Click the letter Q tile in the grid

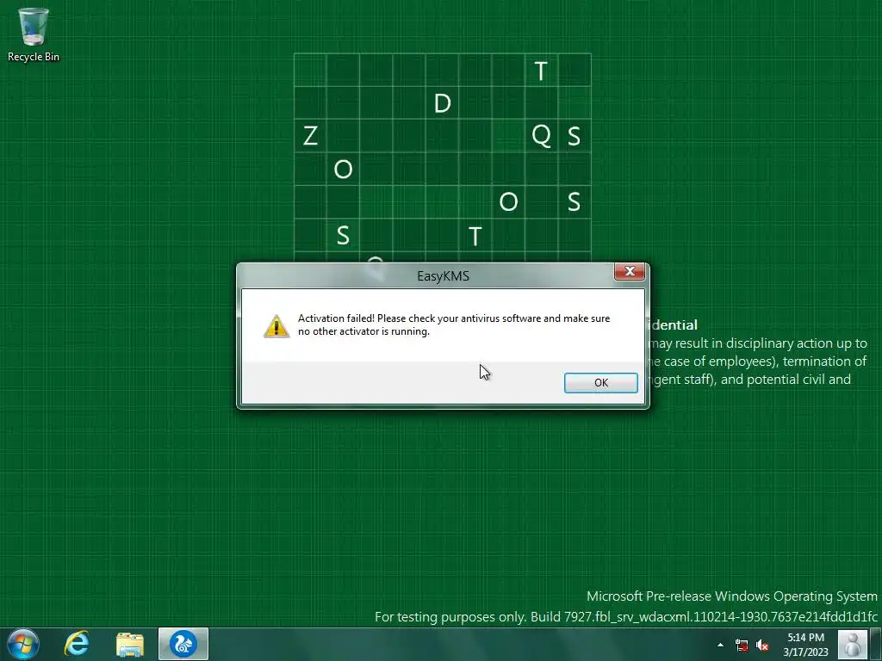tap(541, 136)
